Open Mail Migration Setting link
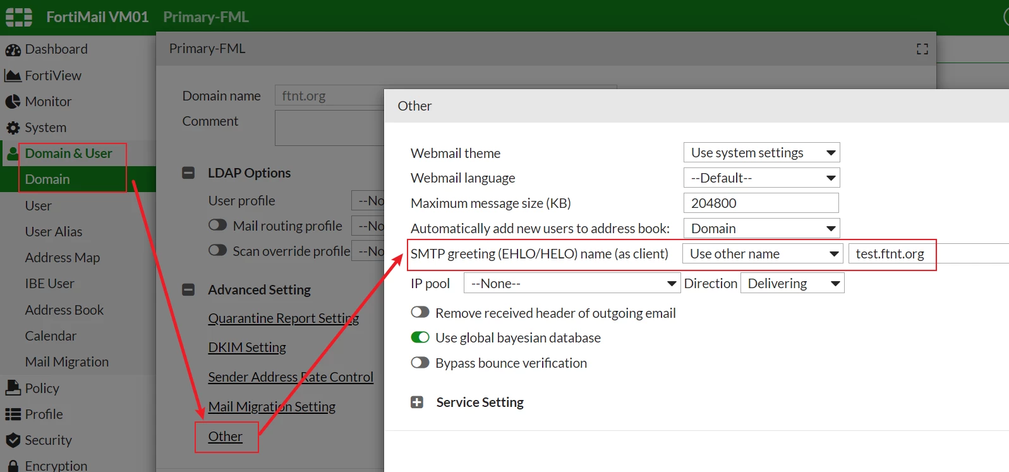 pyautogui.click(x=272, y=407)
